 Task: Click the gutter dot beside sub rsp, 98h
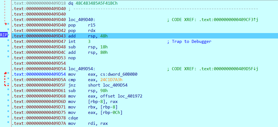pos(8,90)
